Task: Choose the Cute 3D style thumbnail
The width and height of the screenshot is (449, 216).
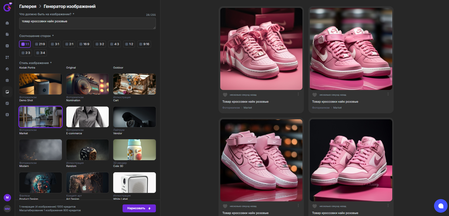Action: (134, 150)
